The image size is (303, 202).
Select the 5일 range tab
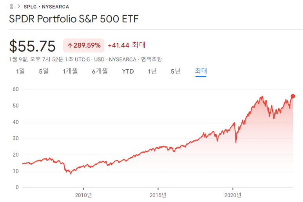click(44, 71)
